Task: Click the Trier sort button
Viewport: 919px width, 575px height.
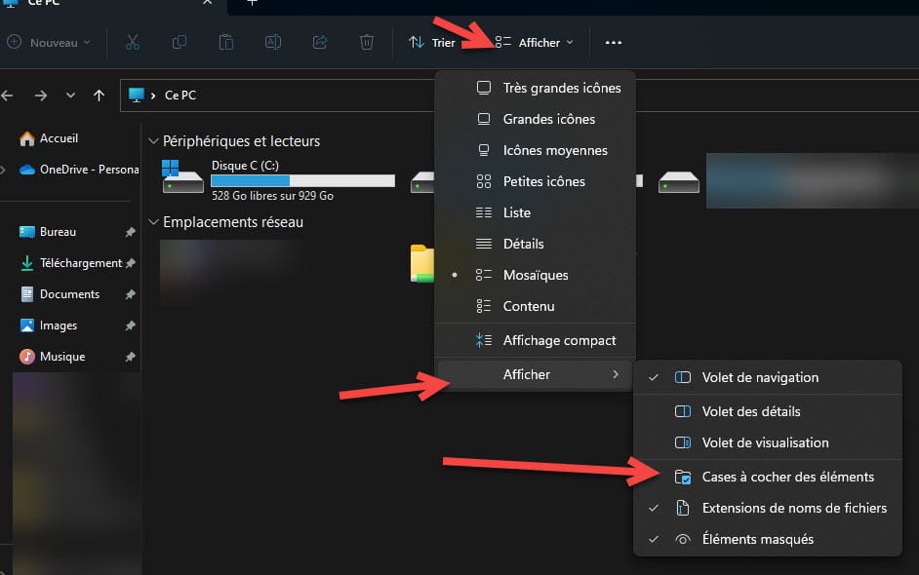Action: pos(432,42)
